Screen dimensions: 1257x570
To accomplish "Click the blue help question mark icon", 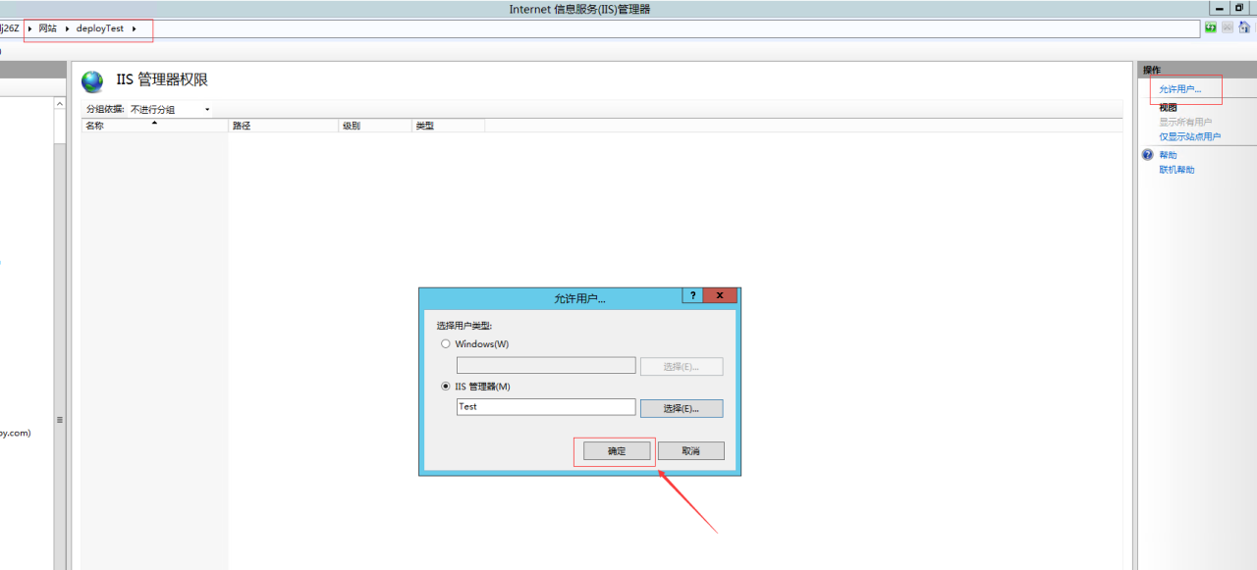I will (x=1147, y=155).
